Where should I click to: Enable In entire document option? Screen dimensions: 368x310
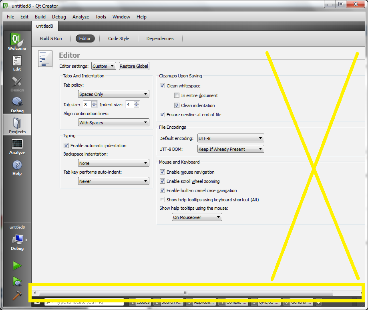(177, 95)
